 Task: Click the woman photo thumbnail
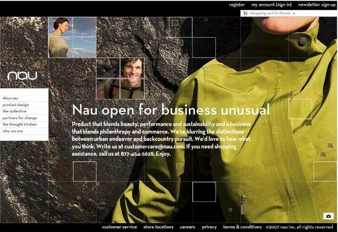click(72, 38)
